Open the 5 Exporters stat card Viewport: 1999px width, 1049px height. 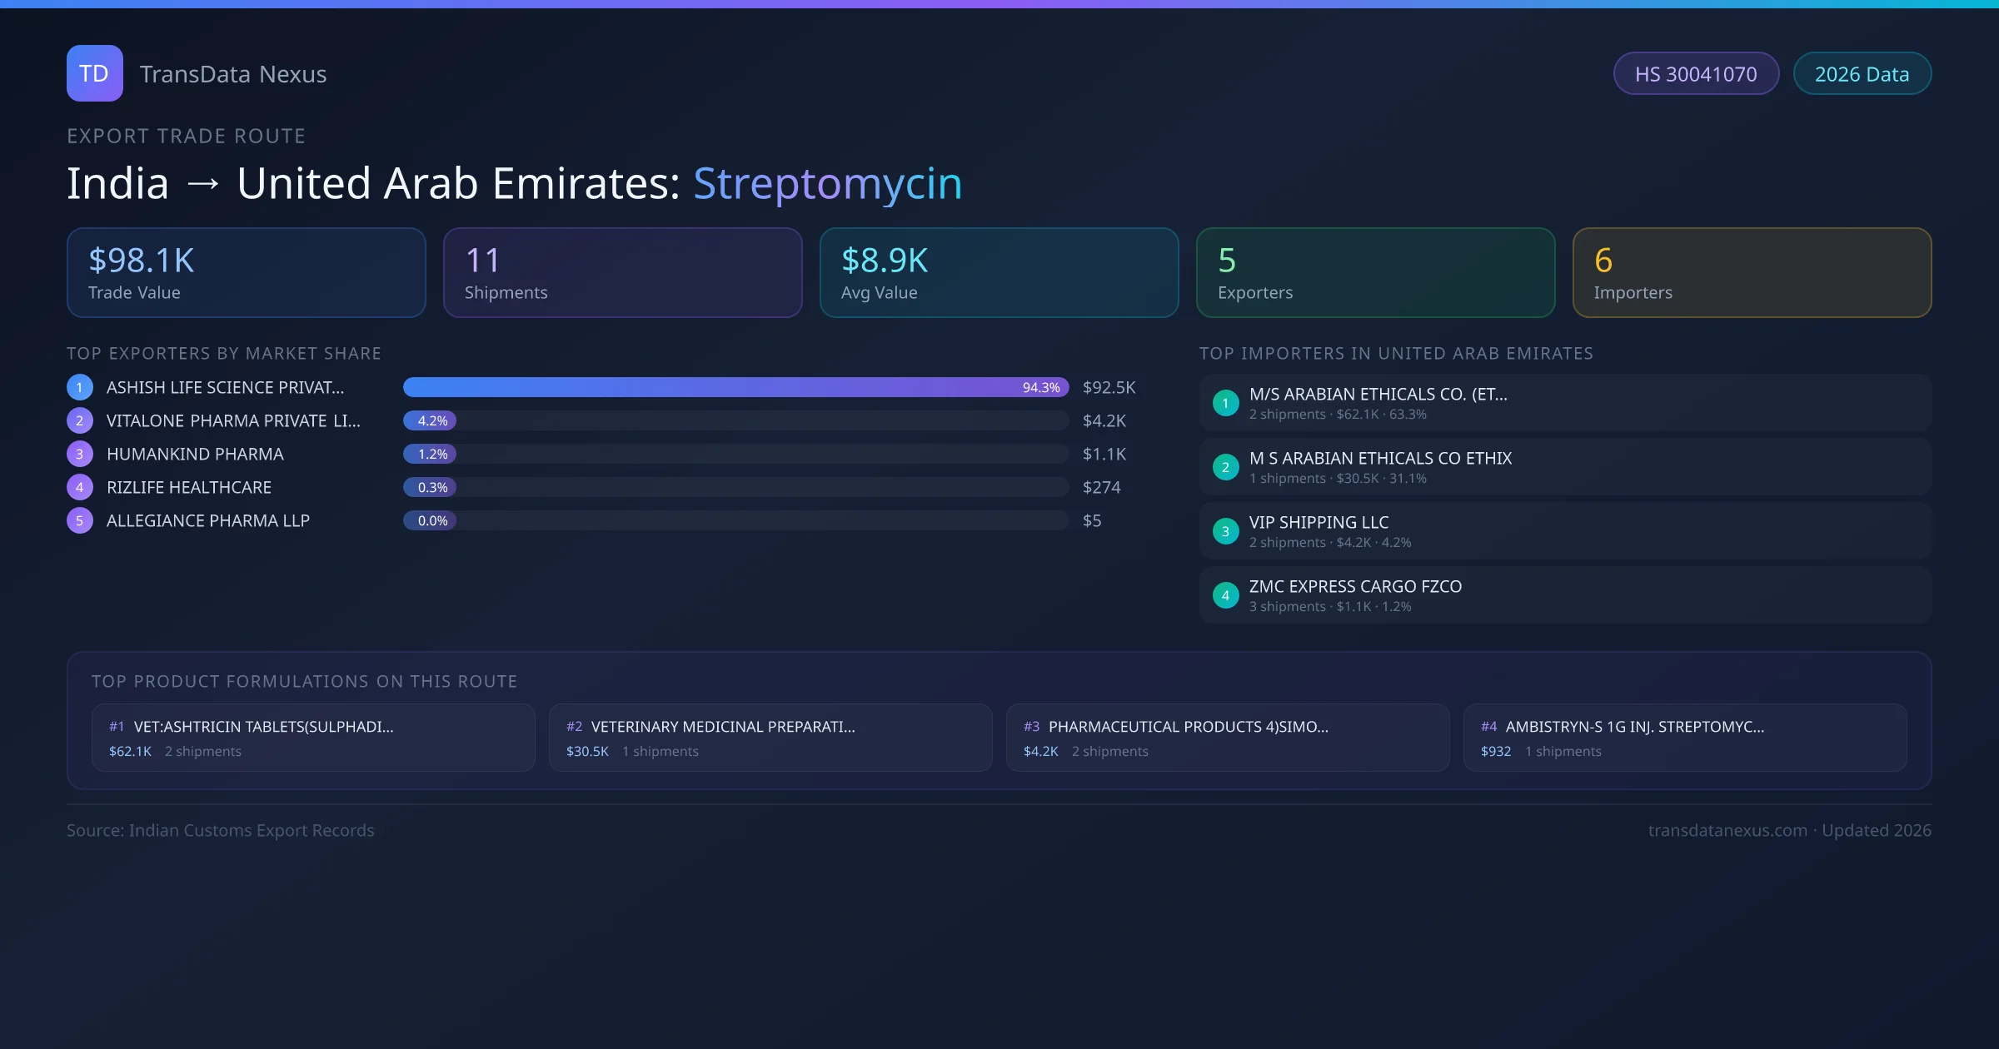(1375, 273)
